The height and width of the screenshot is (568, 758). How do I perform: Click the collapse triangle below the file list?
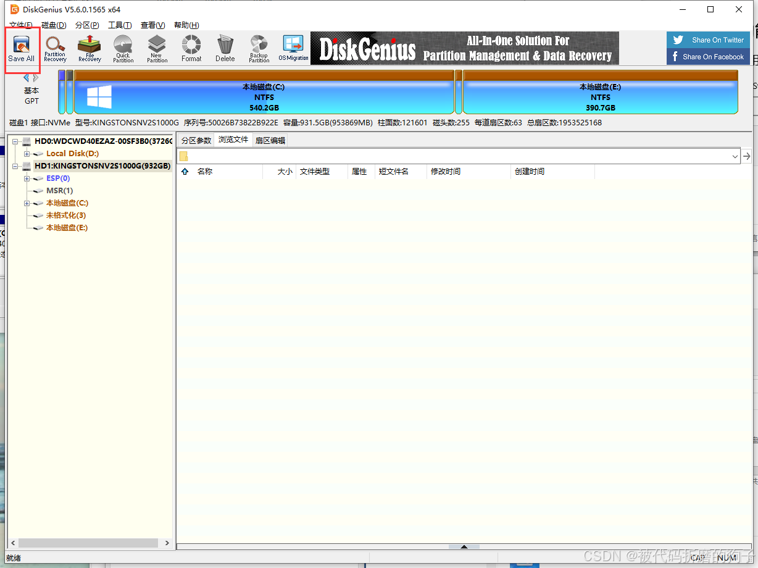coord(465,546)
